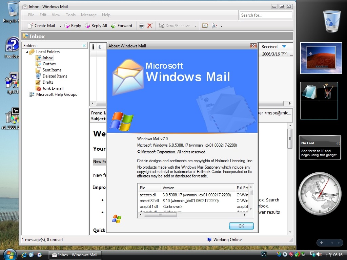Click the Print icon in toolbar
Viewport: 347px width, 260px height.
pos(142,26)
